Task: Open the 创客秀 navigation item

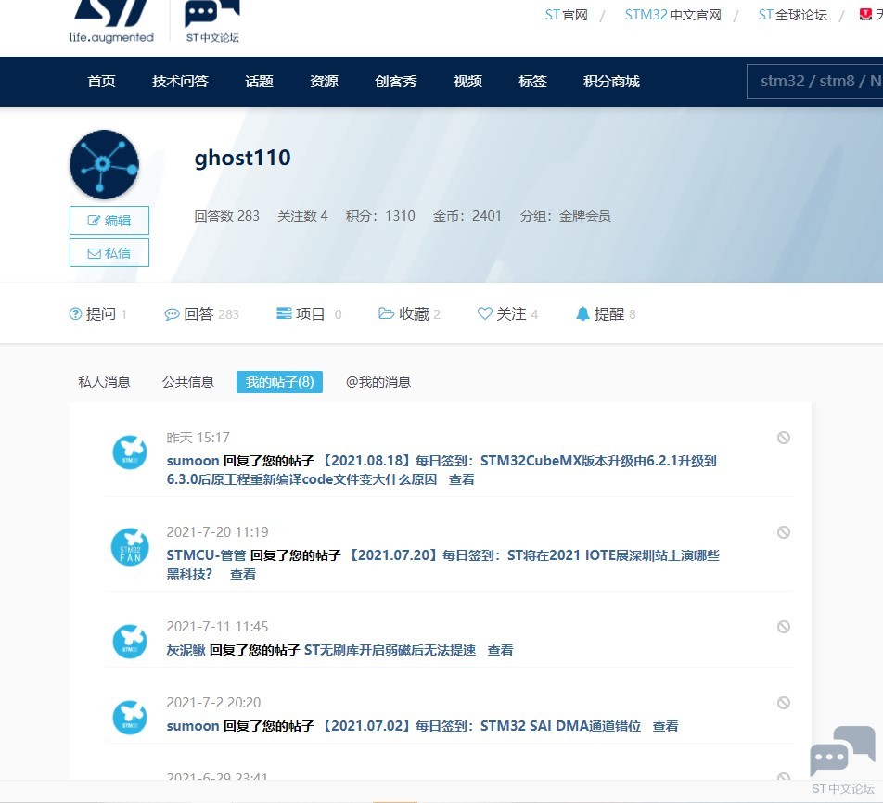Action: click(x=396, y=81)
